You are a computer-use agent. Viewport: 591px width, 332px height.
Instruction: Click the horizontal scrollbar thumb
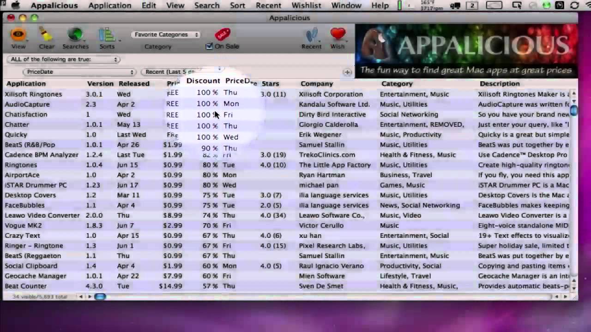tap(100, 296)
